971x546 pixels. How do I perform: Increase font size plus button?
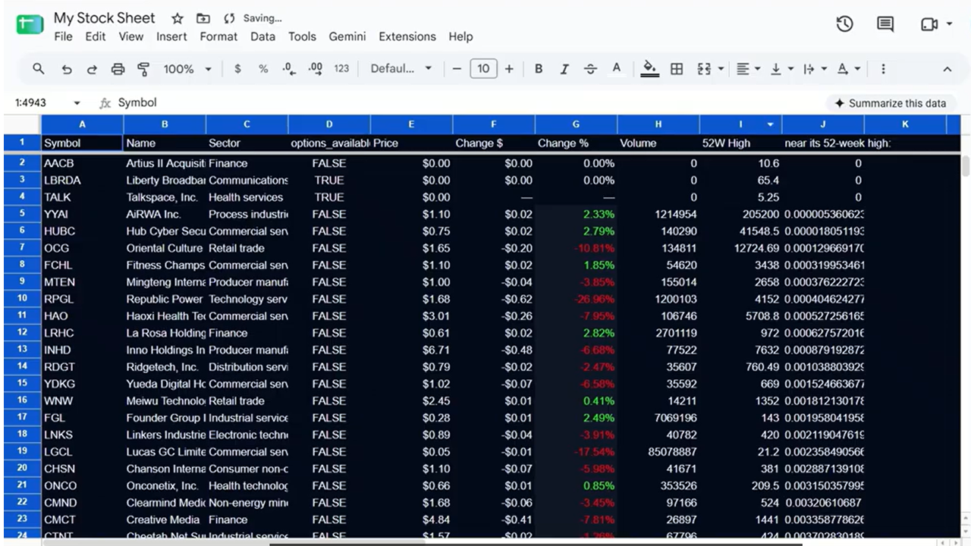pyautogui.click(x=509, y=69)
